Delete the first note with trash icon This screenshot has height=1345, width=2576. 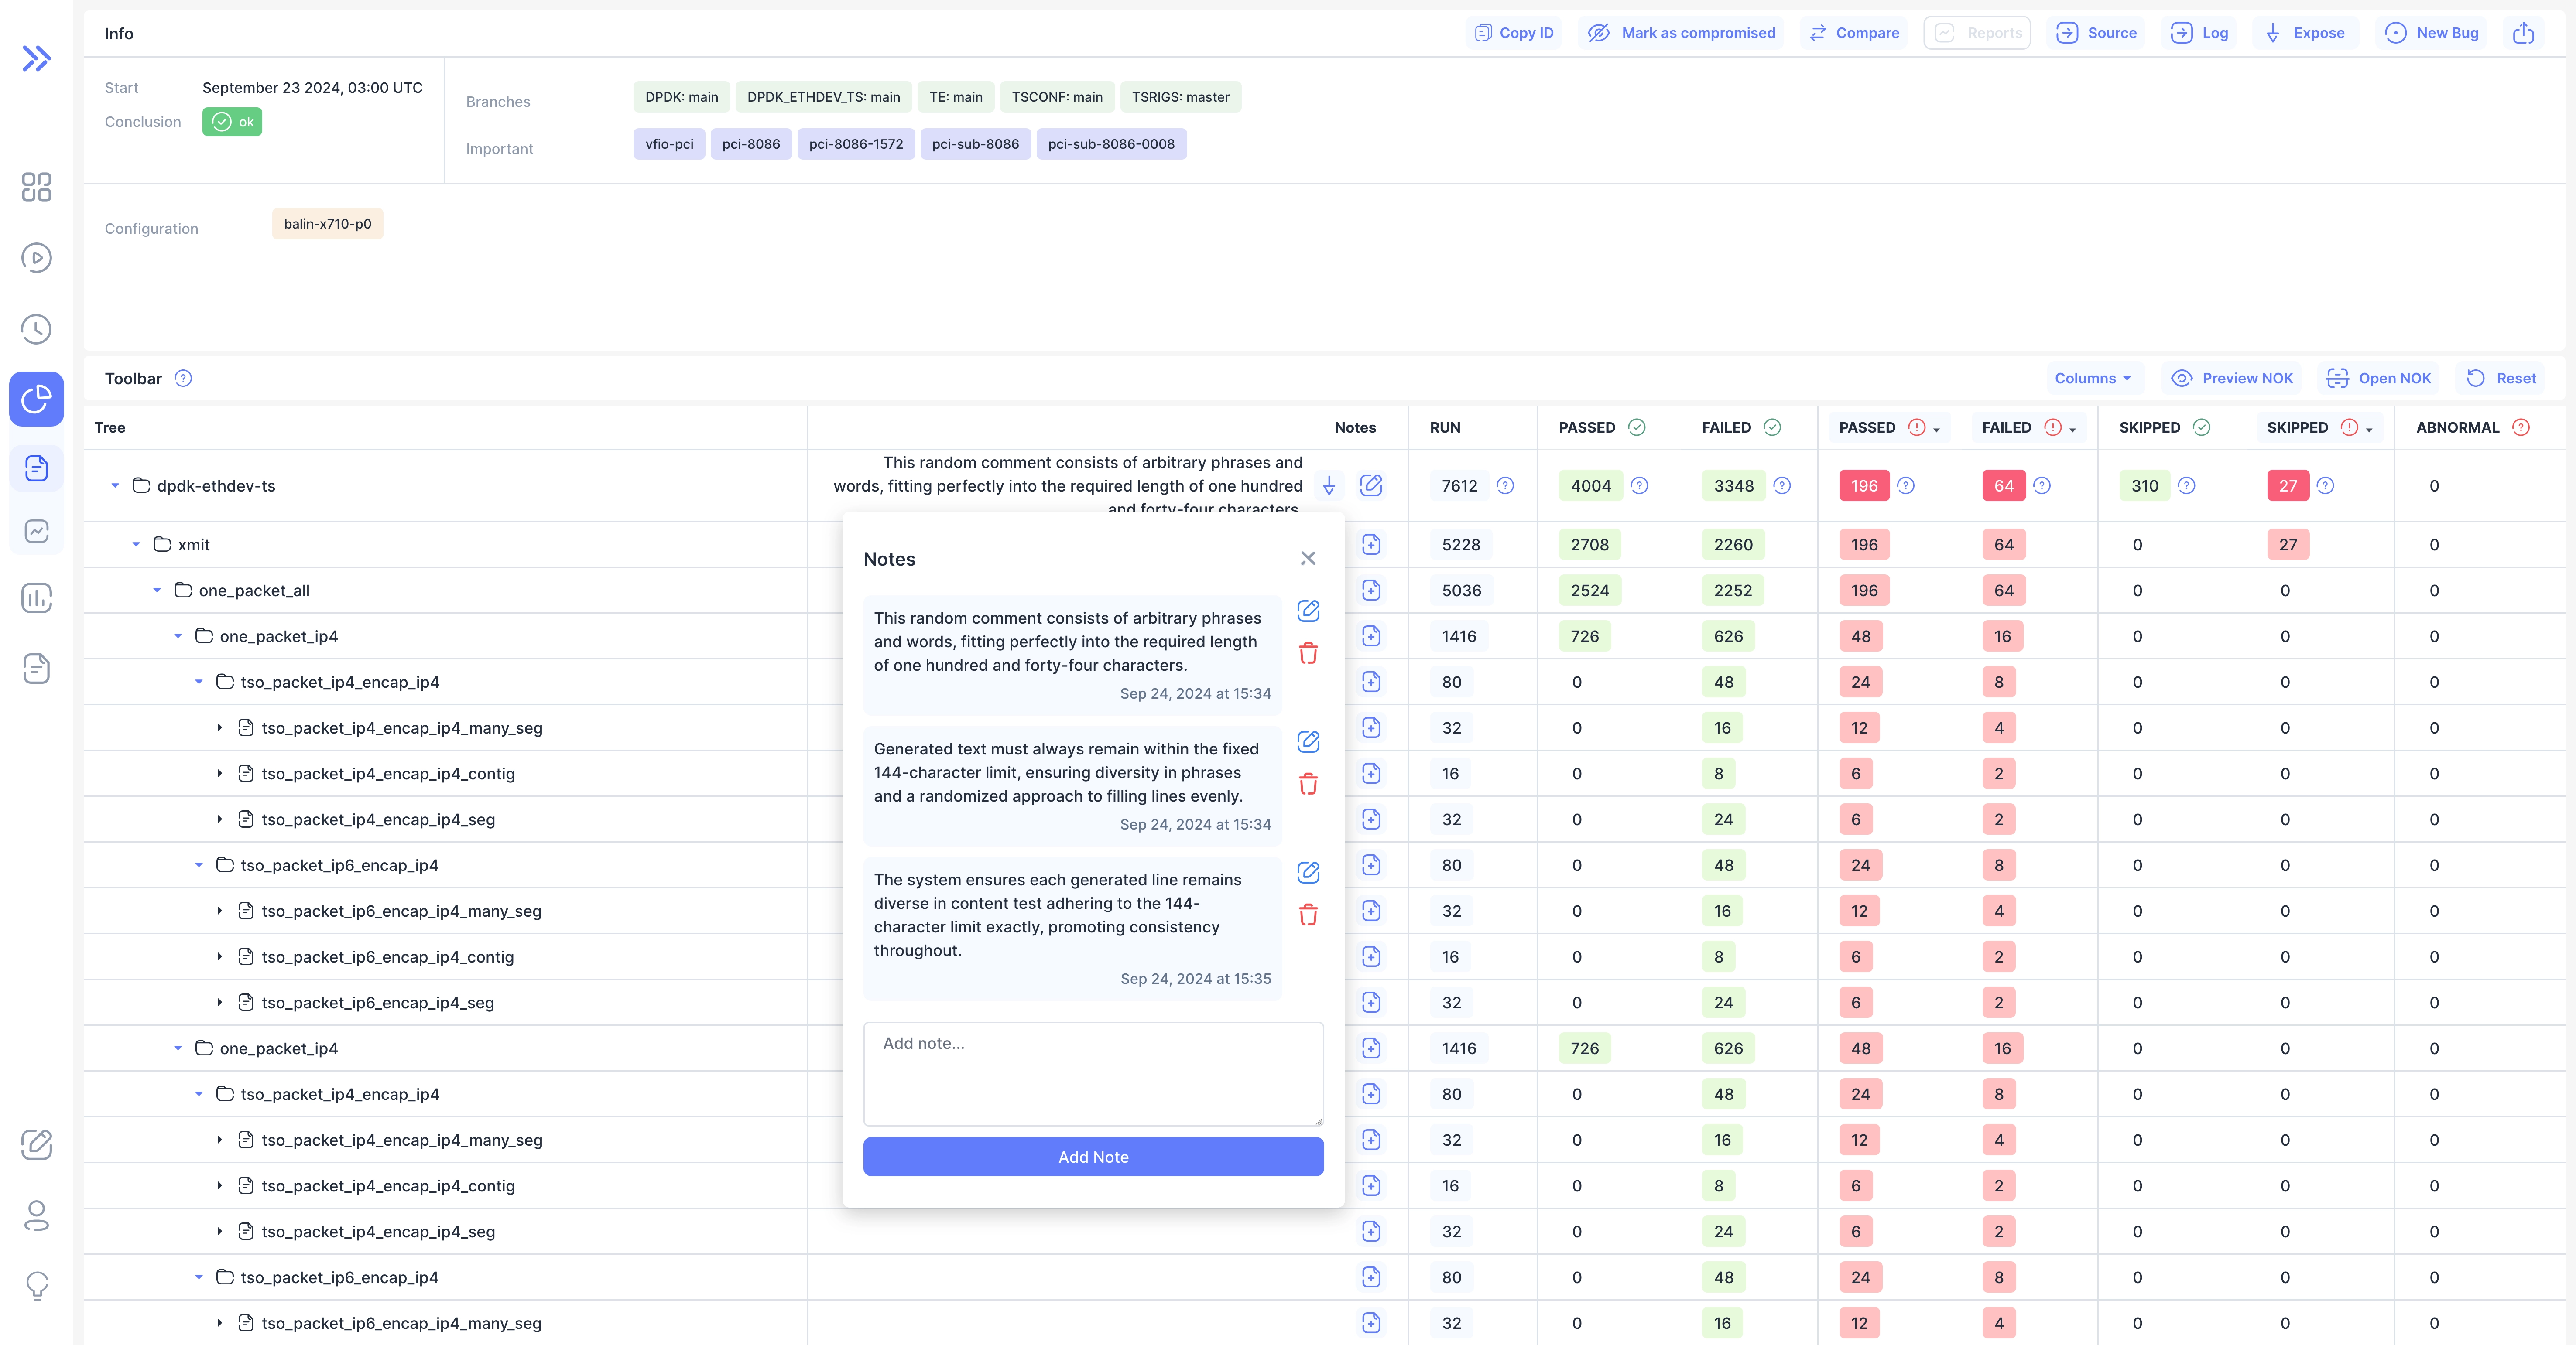point(1307,653)
